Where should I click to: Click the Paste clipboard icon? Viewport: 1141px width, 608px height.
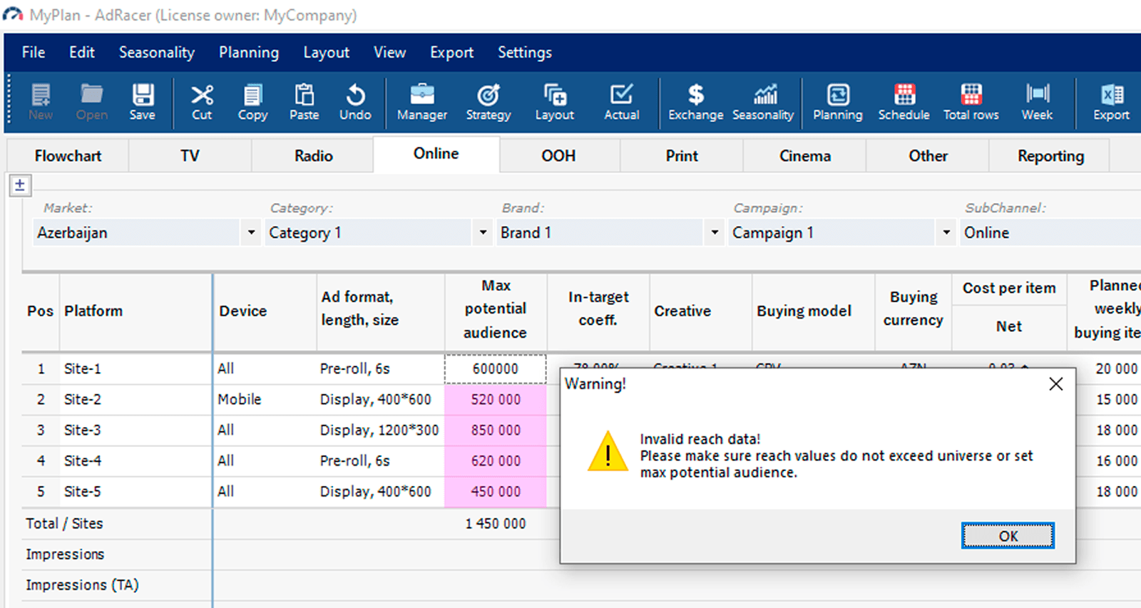305,102
